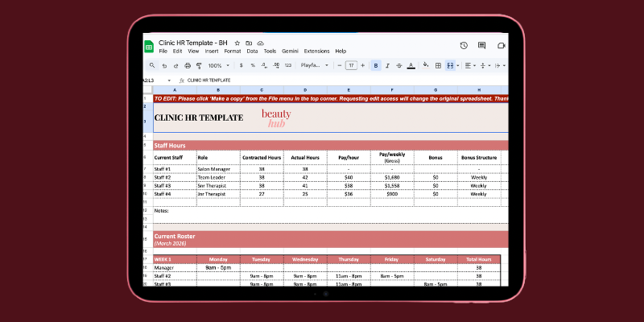
Task: Select the Team Leader role cell
Action: click(x=218, y=177)
